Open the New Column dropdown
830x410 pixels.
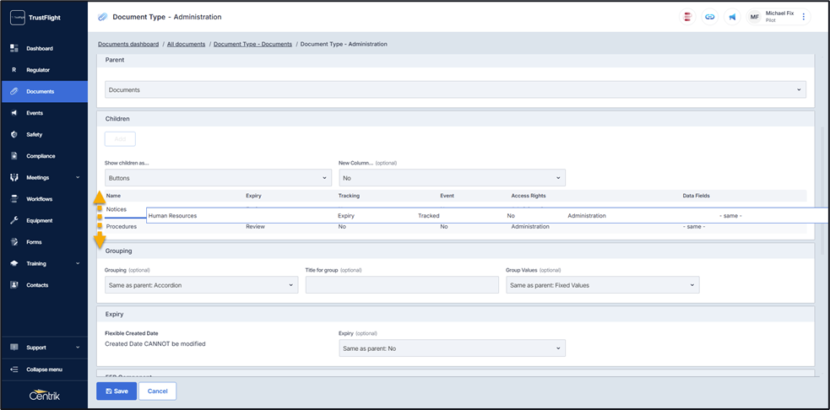(452, 178)
